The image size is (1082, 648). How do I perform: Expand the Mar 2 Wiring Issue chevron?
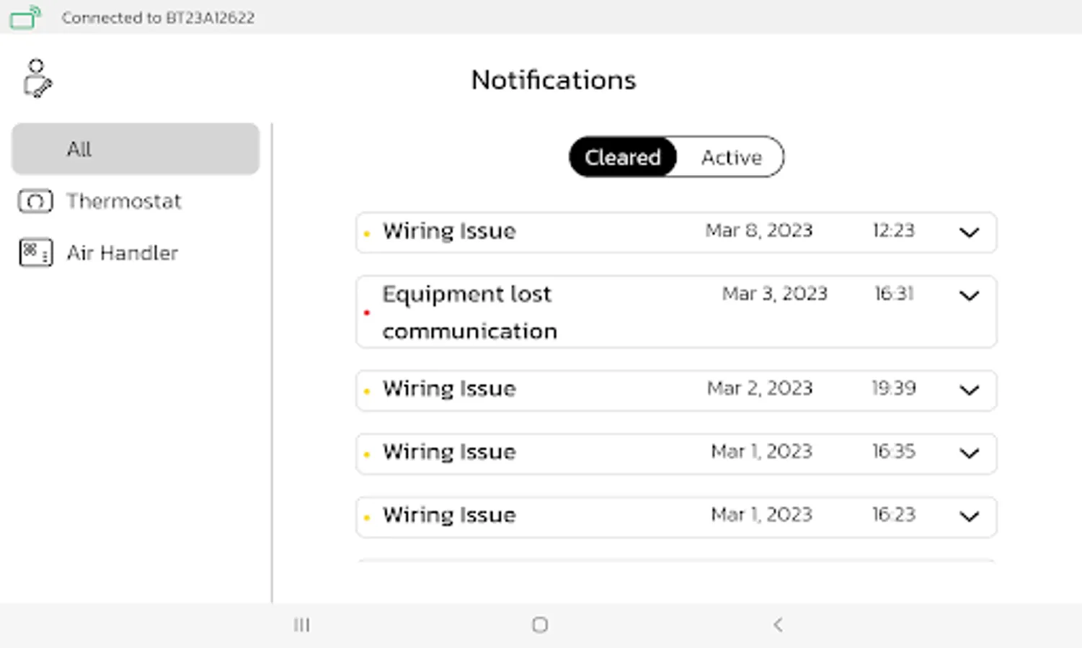(969, 390)
